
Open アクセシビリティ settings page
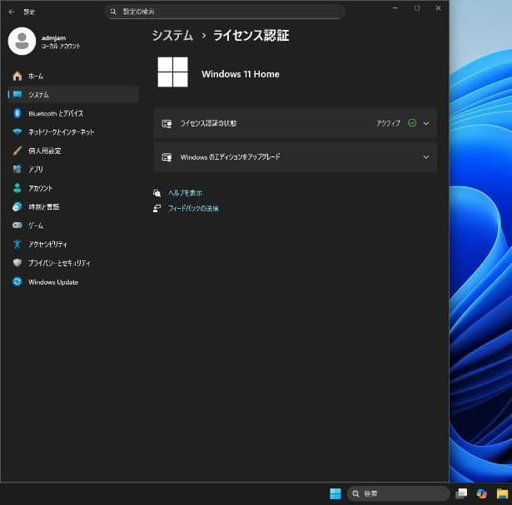tap(73, 244)
